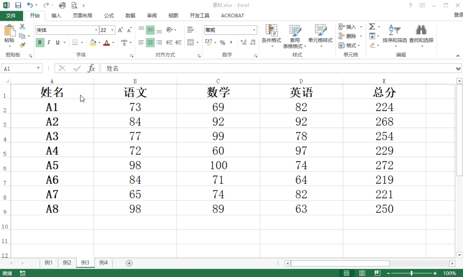
Task: Toggle Center horizontal alignment
Action: pos(150,42)
